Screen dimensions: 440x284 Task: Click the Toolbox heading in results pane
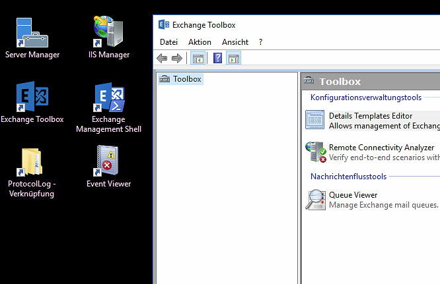point(340,82)
